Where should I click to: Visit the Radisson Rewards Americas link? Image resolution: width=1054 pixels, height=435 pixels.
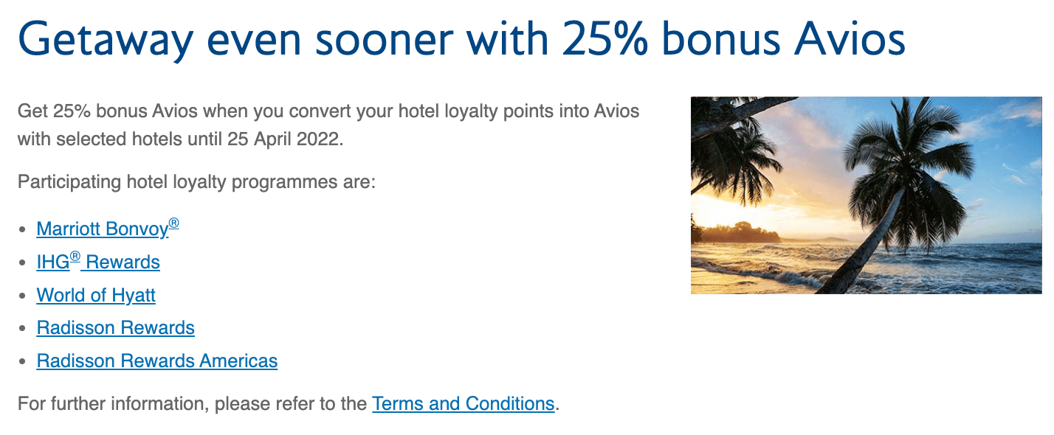(156, 361)
